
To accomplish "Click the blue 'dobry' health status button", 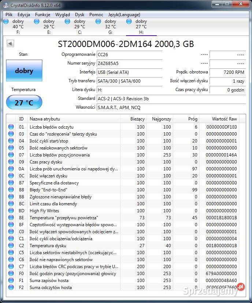I will (x=24, y=71).
